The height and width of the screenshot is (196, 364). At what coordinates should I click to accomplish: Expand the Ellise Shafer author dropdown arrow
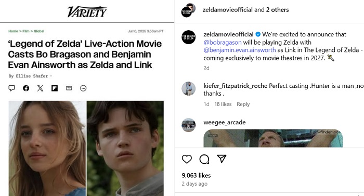51,76
